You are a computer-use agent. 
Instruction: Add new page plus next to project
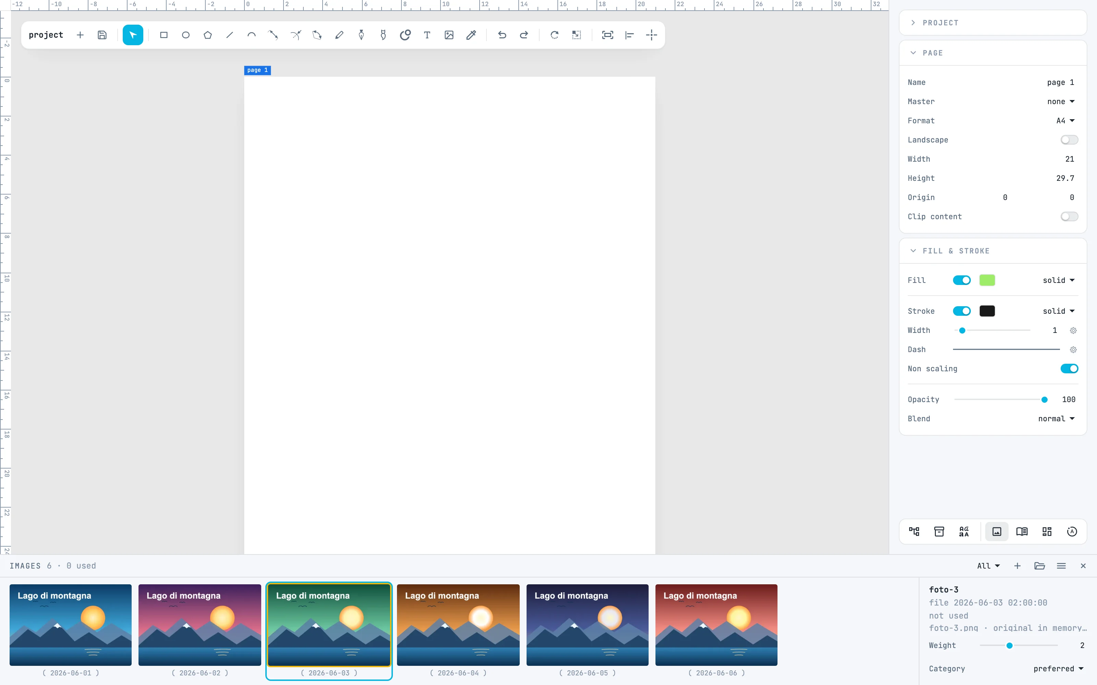click(80, 35)
